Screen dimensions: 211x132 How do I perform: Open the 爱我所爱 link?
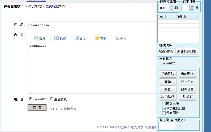click(x=52, y=6)
